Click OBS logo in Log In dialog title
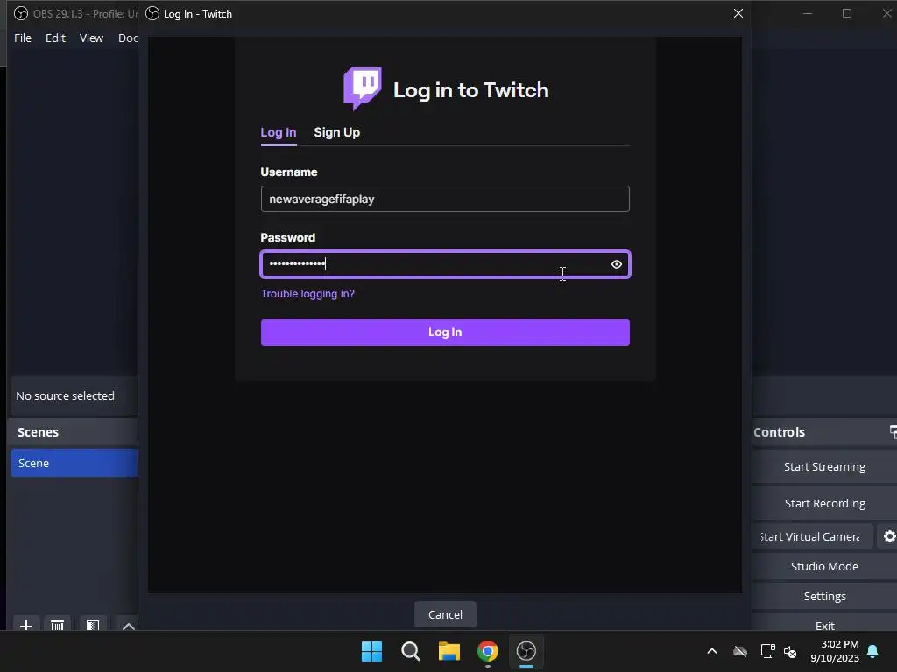This screenshot has width=897, height=672. [152, 13]
